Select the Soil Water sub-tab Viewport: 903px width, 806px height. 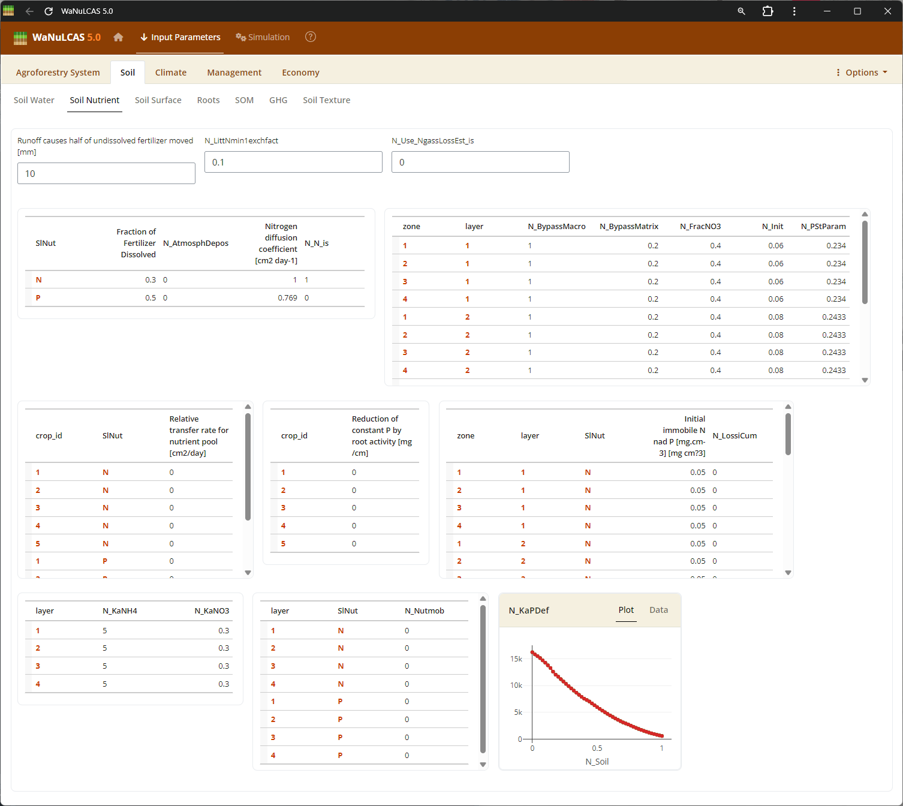pyautogui.click(x=34, y=100)
